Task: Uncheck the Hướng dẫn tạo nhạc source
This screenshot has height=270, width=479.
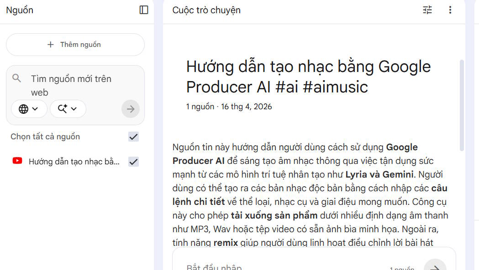Action: (134, 161)
